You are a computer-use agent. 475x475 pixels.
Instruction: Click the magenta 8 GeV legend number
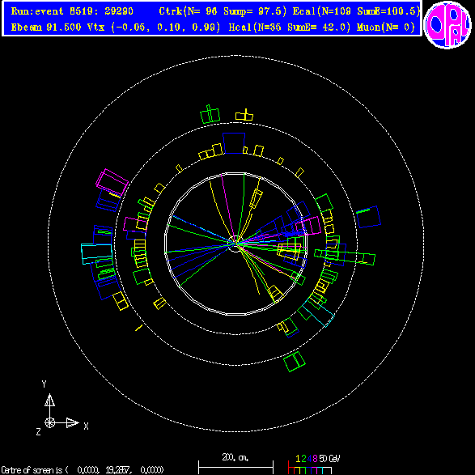coord(315,458)
